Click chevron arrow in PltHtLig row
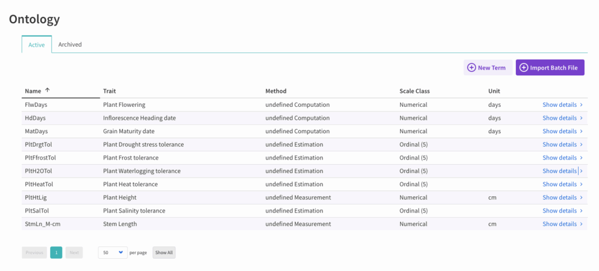This screenshot has height=271, width=599. pyautogui.click(x=581, y=197)
